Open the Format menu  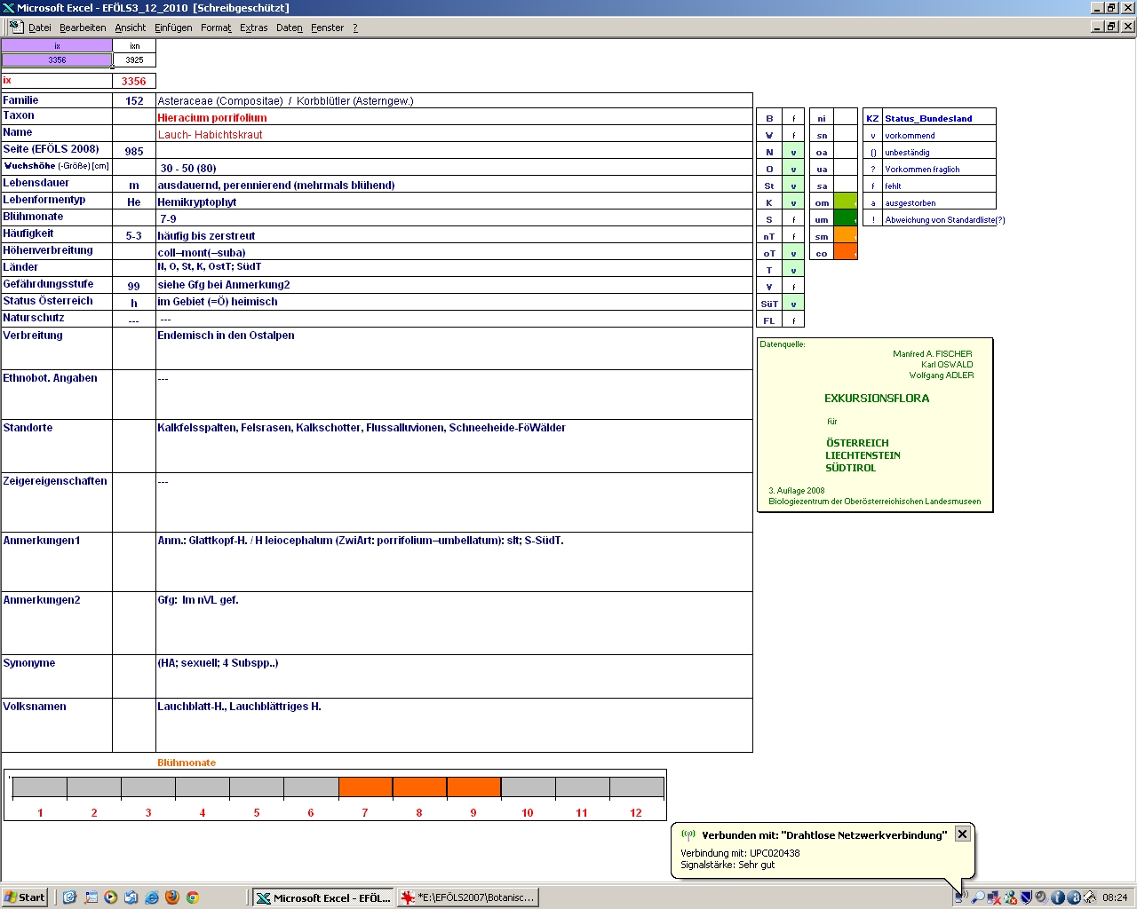pyautogui.click(x=216, y=28)
